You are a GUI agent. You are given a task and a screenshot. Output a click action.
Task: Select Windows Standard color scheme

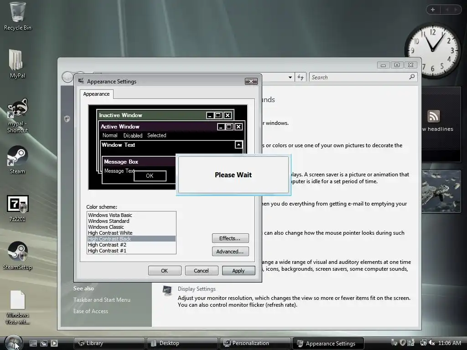(x=131, y=221)
